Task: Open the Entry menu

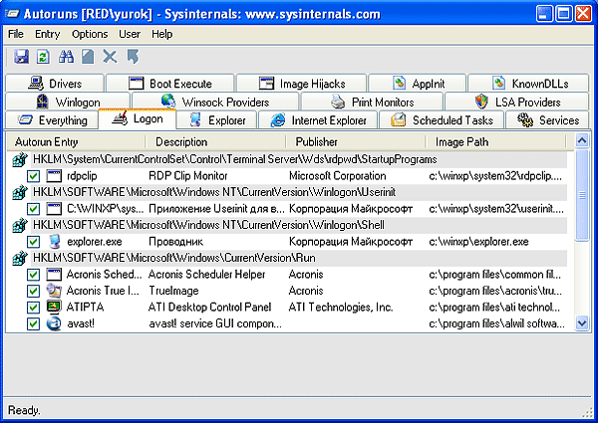Action: click(x=47, y=34)
